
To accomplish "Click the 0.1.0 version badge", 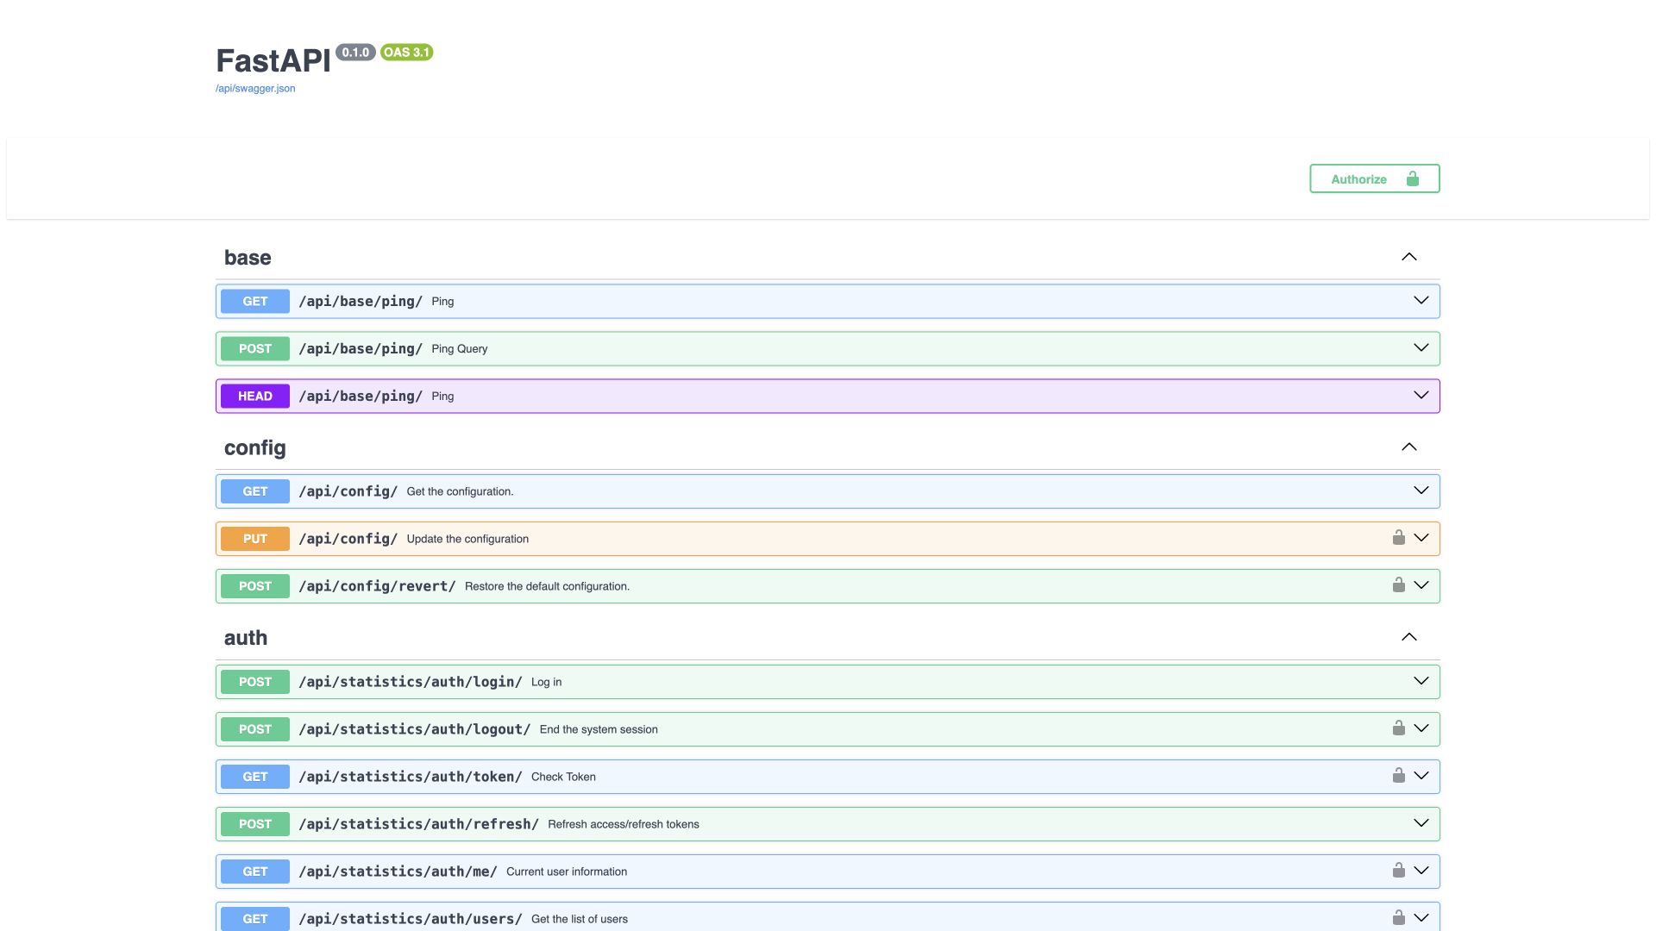I will tap(355, 53).
